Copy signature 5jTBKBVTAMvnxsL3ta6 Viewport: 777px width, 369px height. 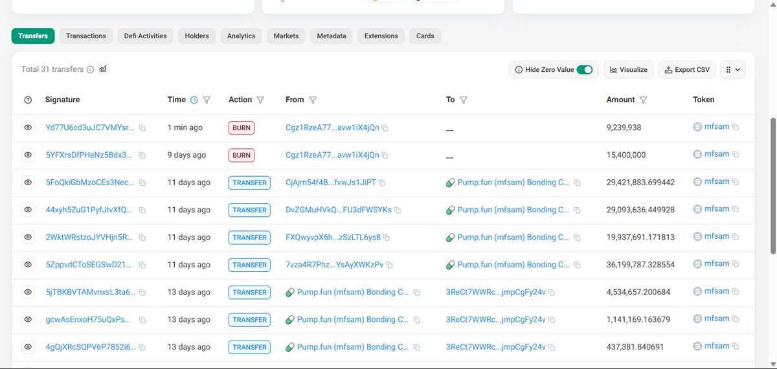click(142, 293)
